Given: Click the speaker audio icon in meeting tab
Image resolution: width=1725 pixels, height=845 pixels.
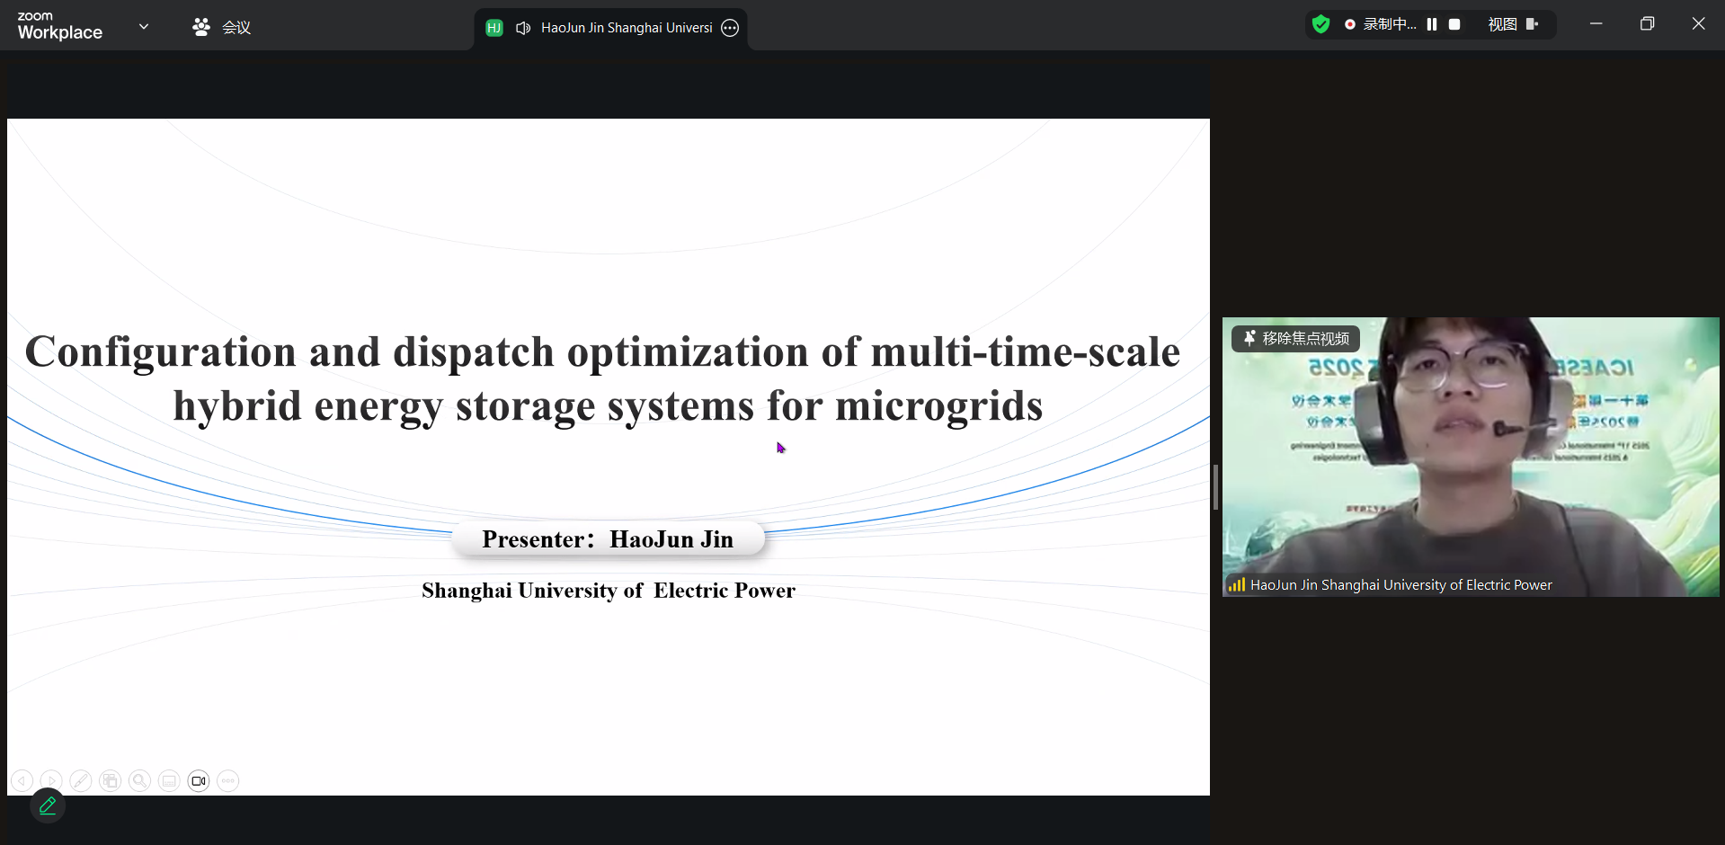Looking at the screenshot, I should [523, 28].
